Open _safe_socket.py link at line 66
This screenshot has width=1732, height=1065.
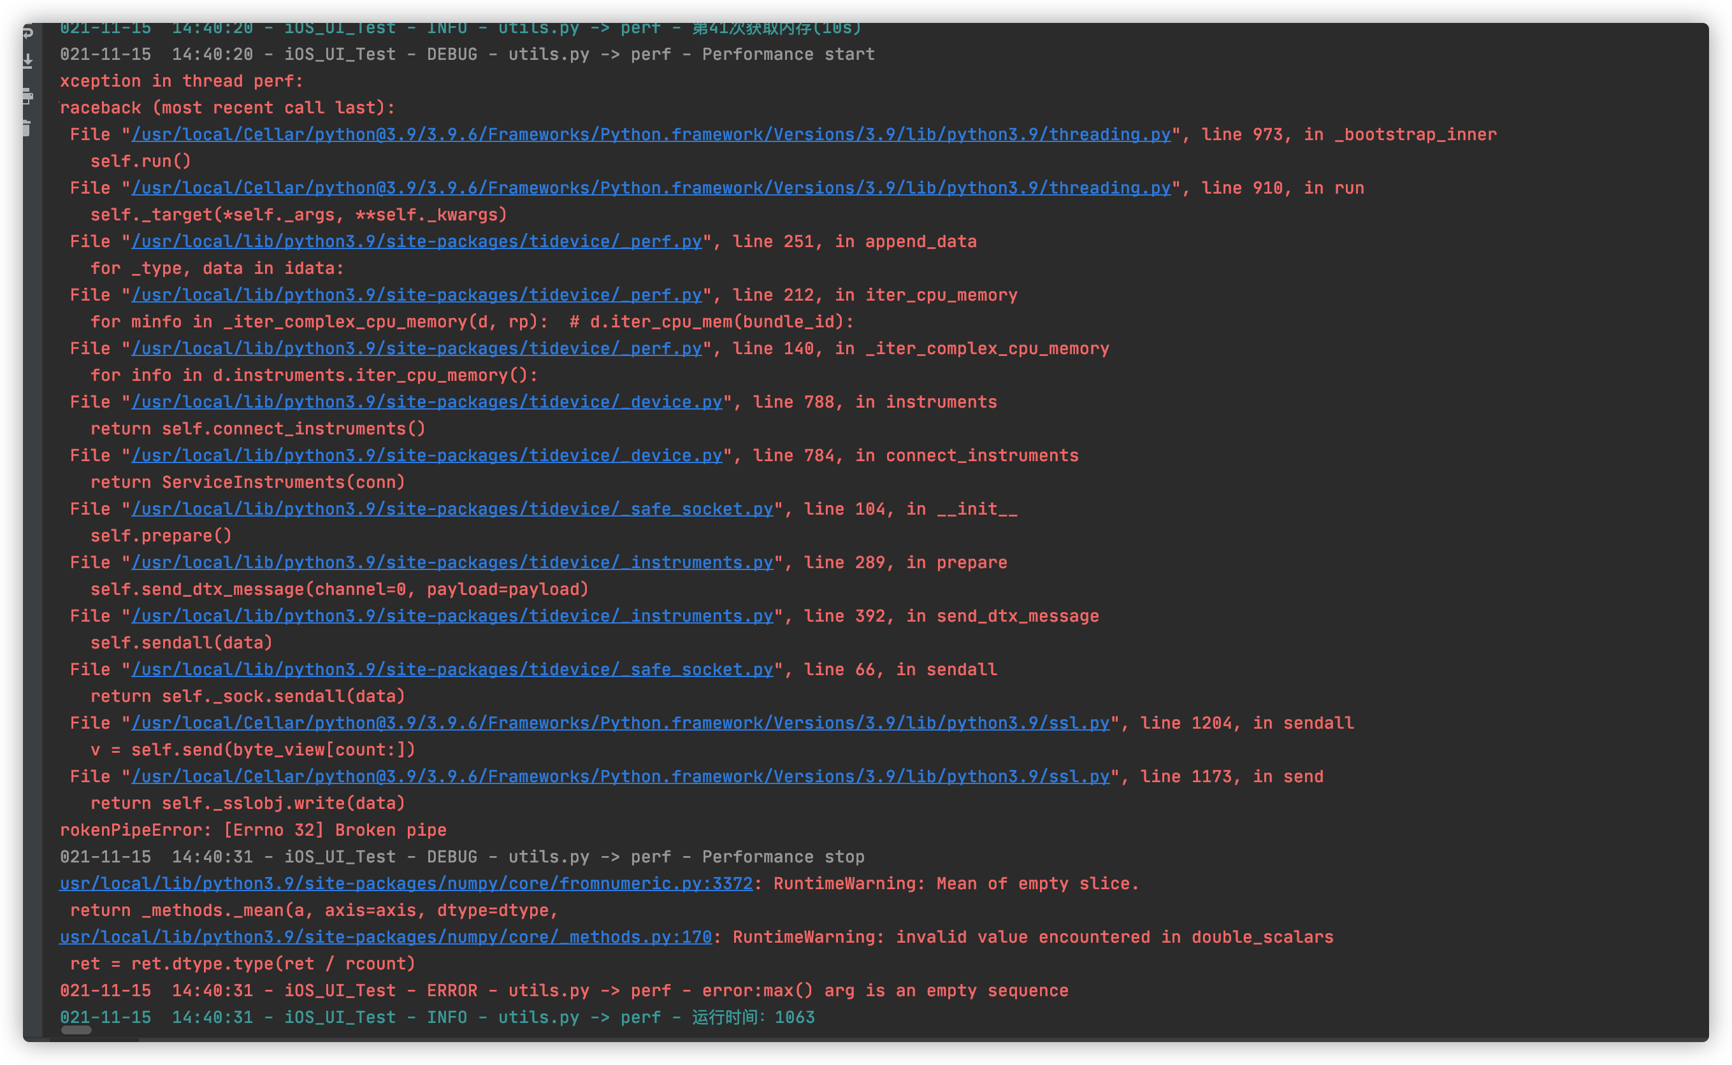452,670
